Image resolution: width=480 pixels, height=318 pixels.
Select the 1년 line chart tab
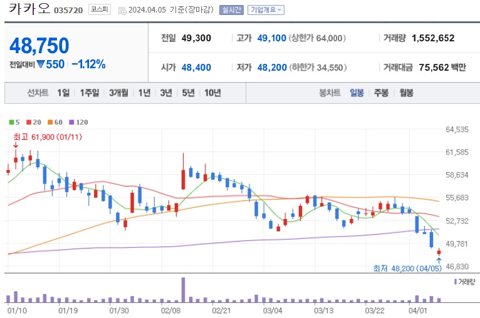(x=144, y=93)
